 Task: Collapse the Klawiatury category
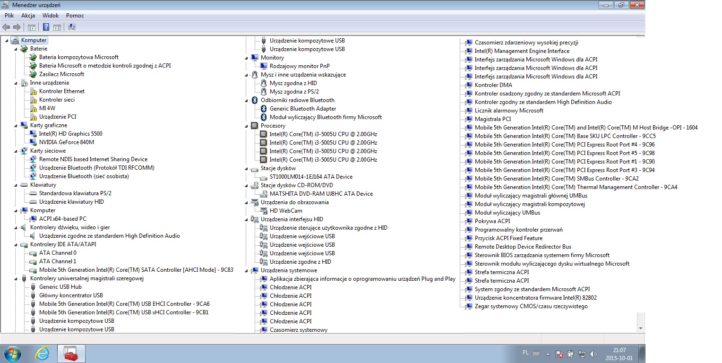16,185
